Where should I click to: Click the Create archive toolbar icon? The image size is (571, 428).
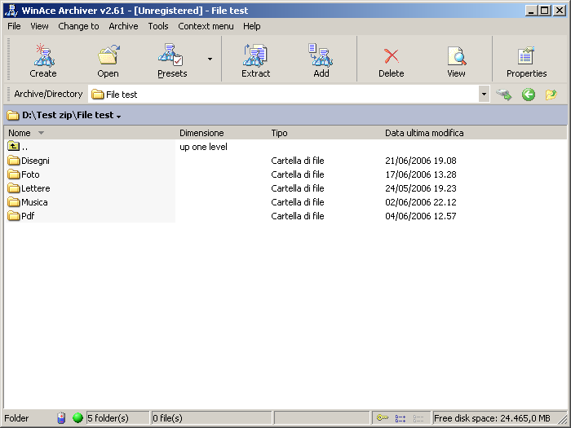pyautogui.click(x=44, y=55)
